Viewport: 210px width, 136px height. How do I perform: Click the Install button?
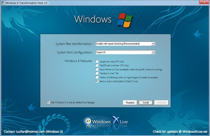click(x=146, y=102)
